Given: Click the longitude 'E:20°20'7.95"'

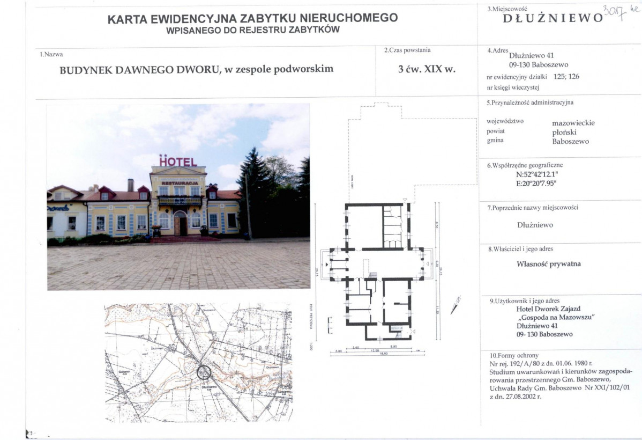Looking at the screenshot, I should click(x=536, y=184).
